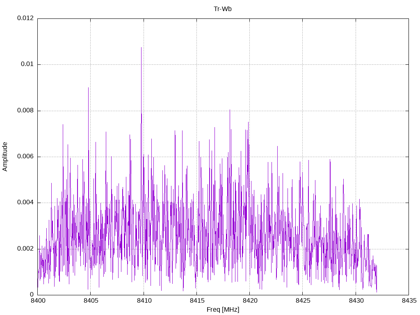The height and width of the screenshot is (315, 420).
Task: Click the plot title Tr-Wb
Action: [x=223, y=9]
